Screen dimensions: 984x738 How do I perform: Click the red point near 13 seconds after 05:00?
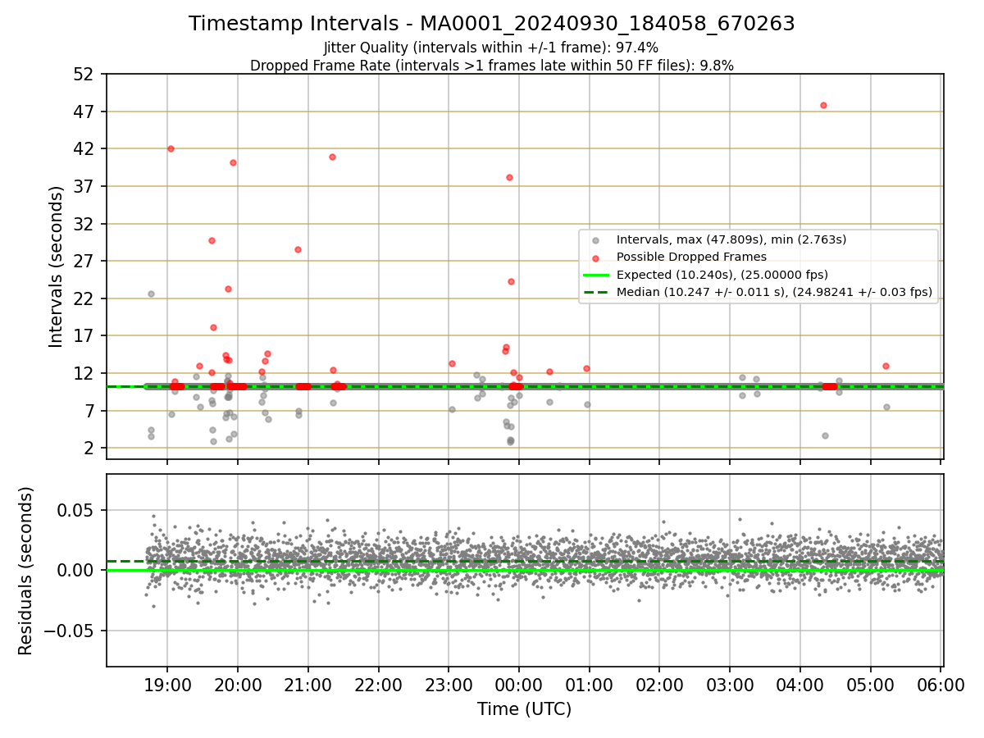click(x=886, y=366)
